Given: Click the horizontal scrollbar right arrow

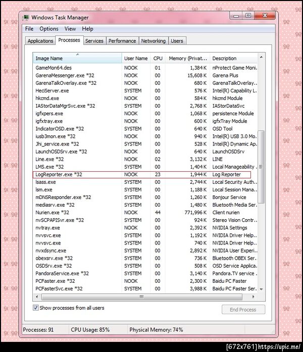Looking at the screenshot, I should click(x=254, y=297).
